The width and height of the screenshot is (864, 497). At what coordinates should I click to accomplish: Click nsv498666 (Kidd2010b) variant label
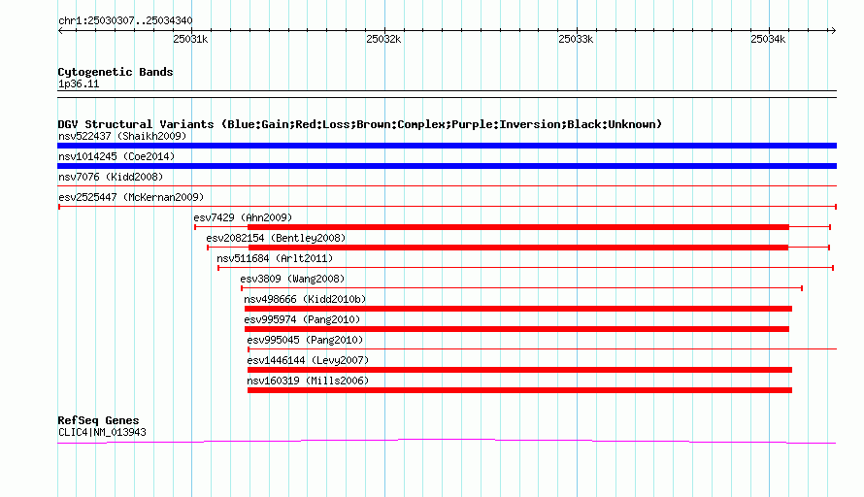pos(305,299)
